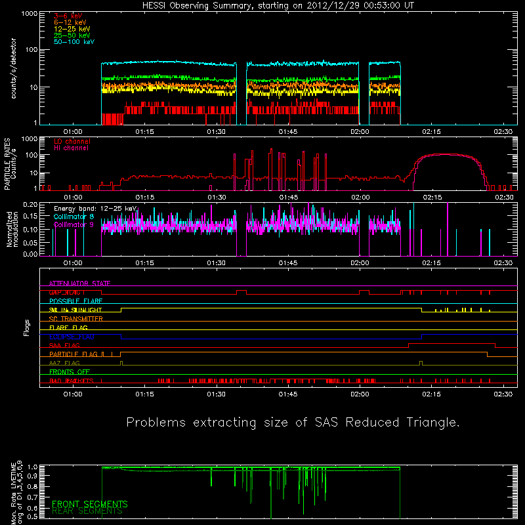Click the 0.05 tick on the modulation axis
The height and width of the screenshot is (525, 525).
[x=30, y=242]
